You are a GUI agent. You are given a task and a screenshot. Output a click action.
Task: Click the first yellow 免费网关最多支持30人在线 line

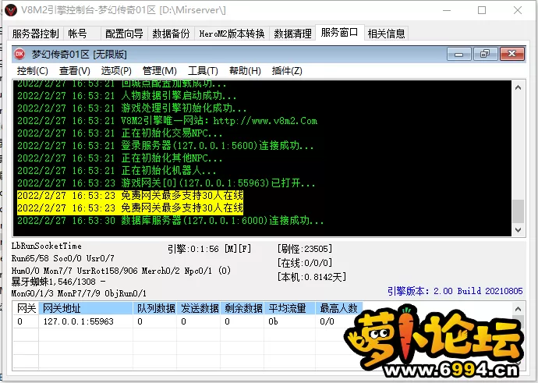pyautogui.click(x=130, y=196)
